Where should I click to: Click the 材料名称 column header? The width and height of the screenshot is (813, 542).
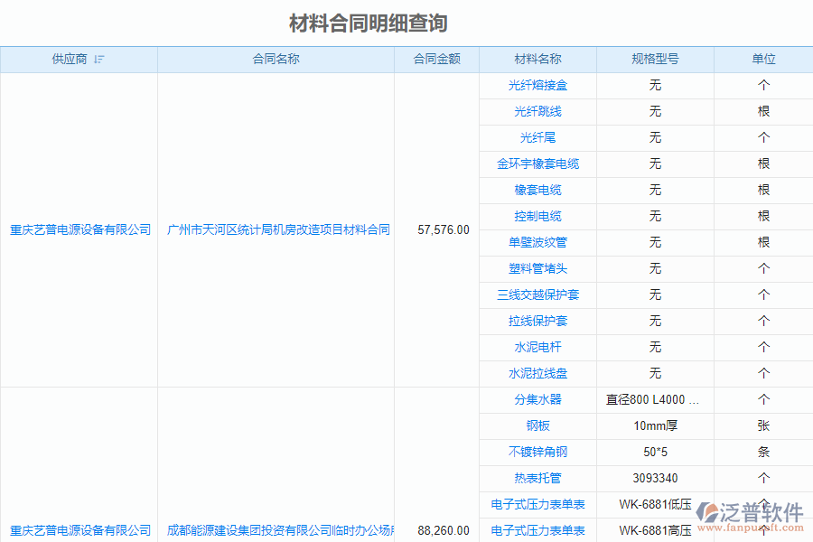pos(539,59)
